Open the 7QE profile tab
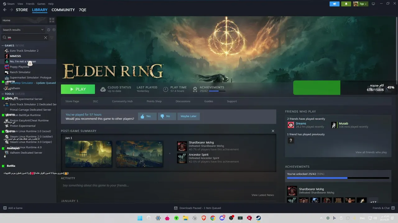Image resolution: width=398 pixels, height=223 pixels. pos(82,10)
